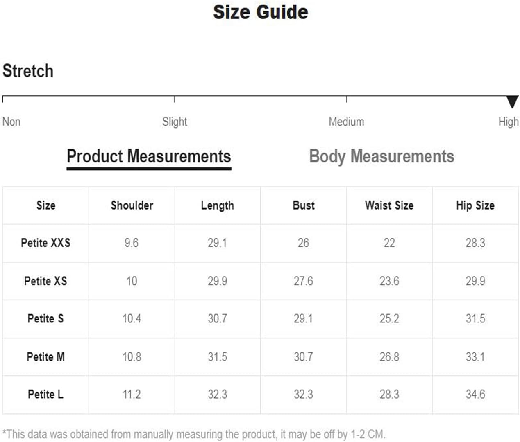Viewport: 520px width, 442px height.
Task: Click the Size Guide title
Action: tap(260, 12)
